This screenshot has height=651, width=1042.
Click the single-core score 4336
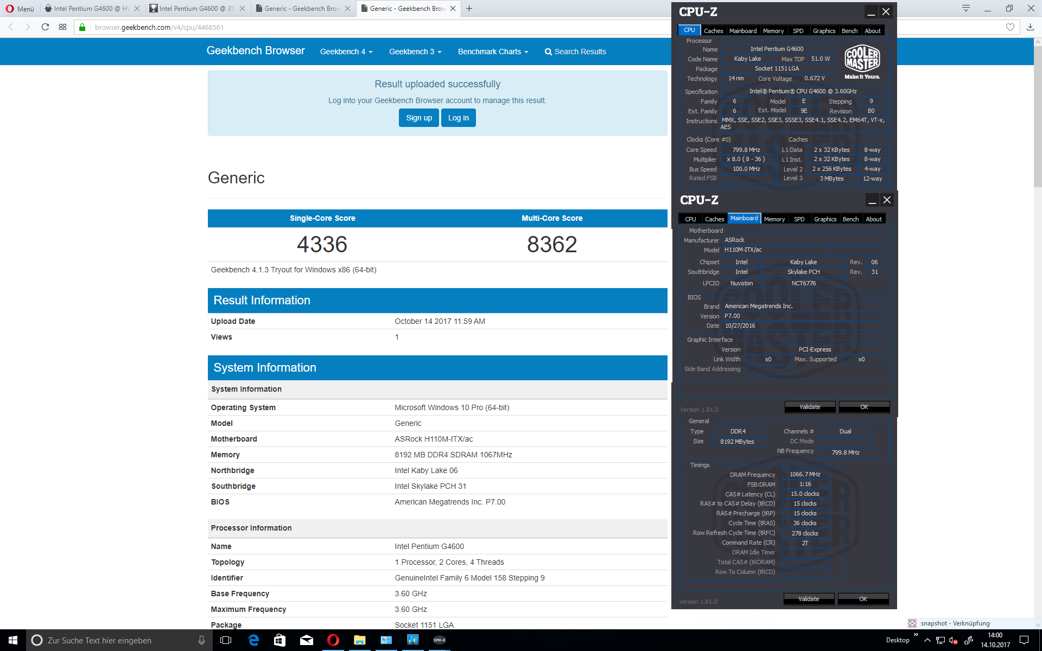tap(322, 244)
